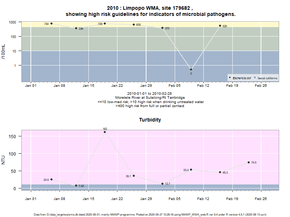Click the Moretele River site description text
The image size is (290, 217).
(150, 98)
